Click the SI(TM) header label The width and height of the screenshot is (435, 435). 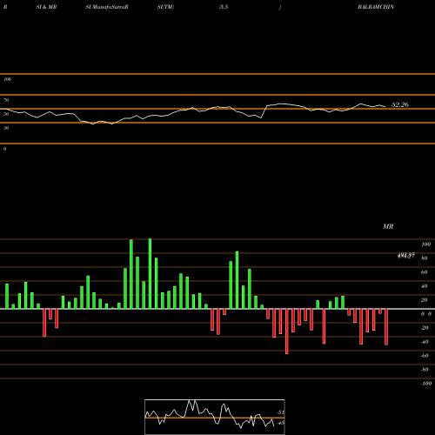(165, 7)
